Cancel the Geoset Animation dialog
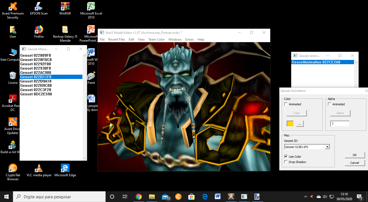368x202 pixels. point(355,163)
